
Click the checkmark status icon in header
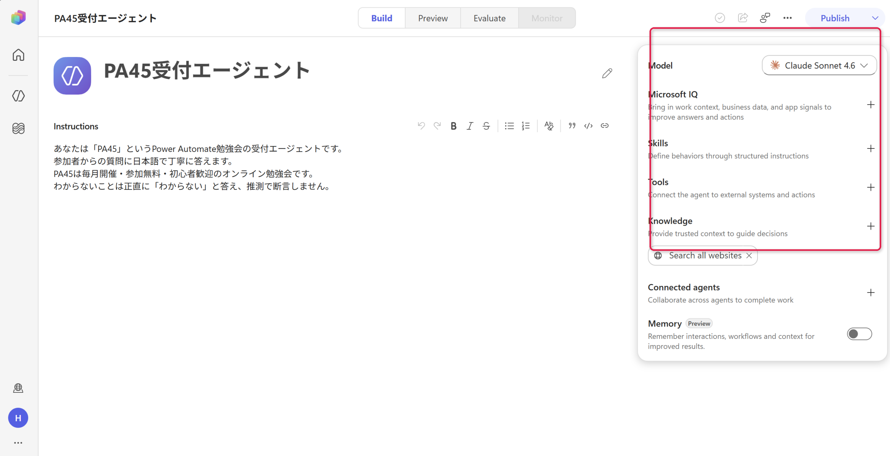tap(720, 18)
